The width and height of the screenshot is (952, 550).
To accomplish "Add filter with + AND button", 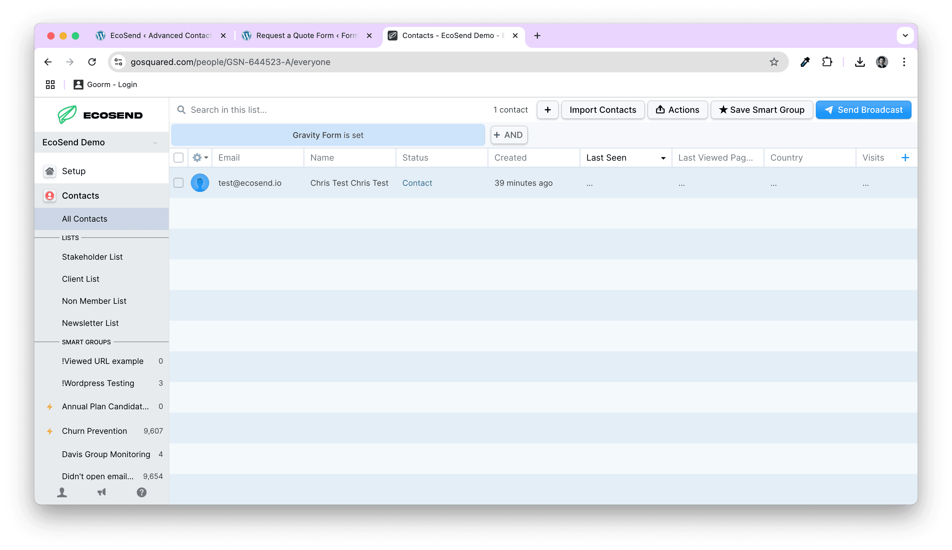I will 509,135.
